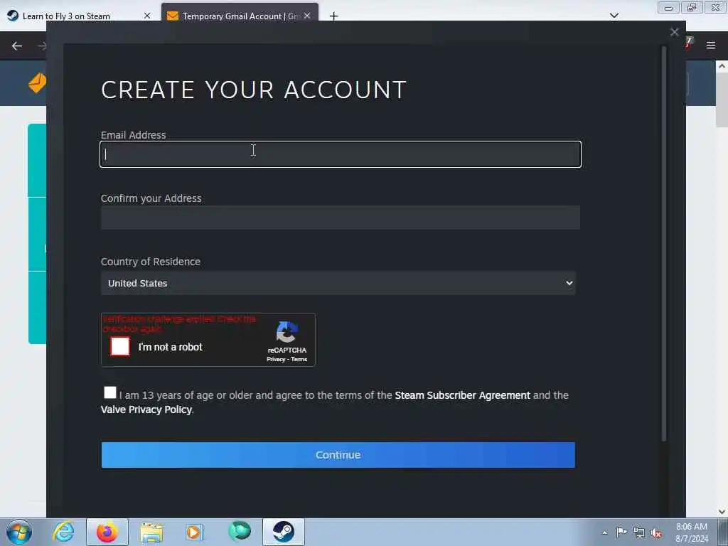The image size is (728, 546).
Task: Open the green round app on taskbar
Action: click(240, 532)
